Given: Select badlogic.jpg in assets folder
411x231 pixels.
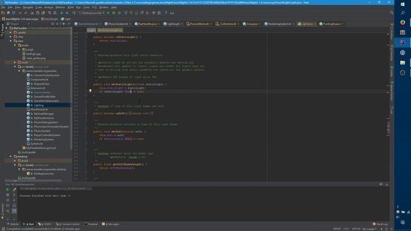Looking at the screenshot, I should tap(33, 54).
